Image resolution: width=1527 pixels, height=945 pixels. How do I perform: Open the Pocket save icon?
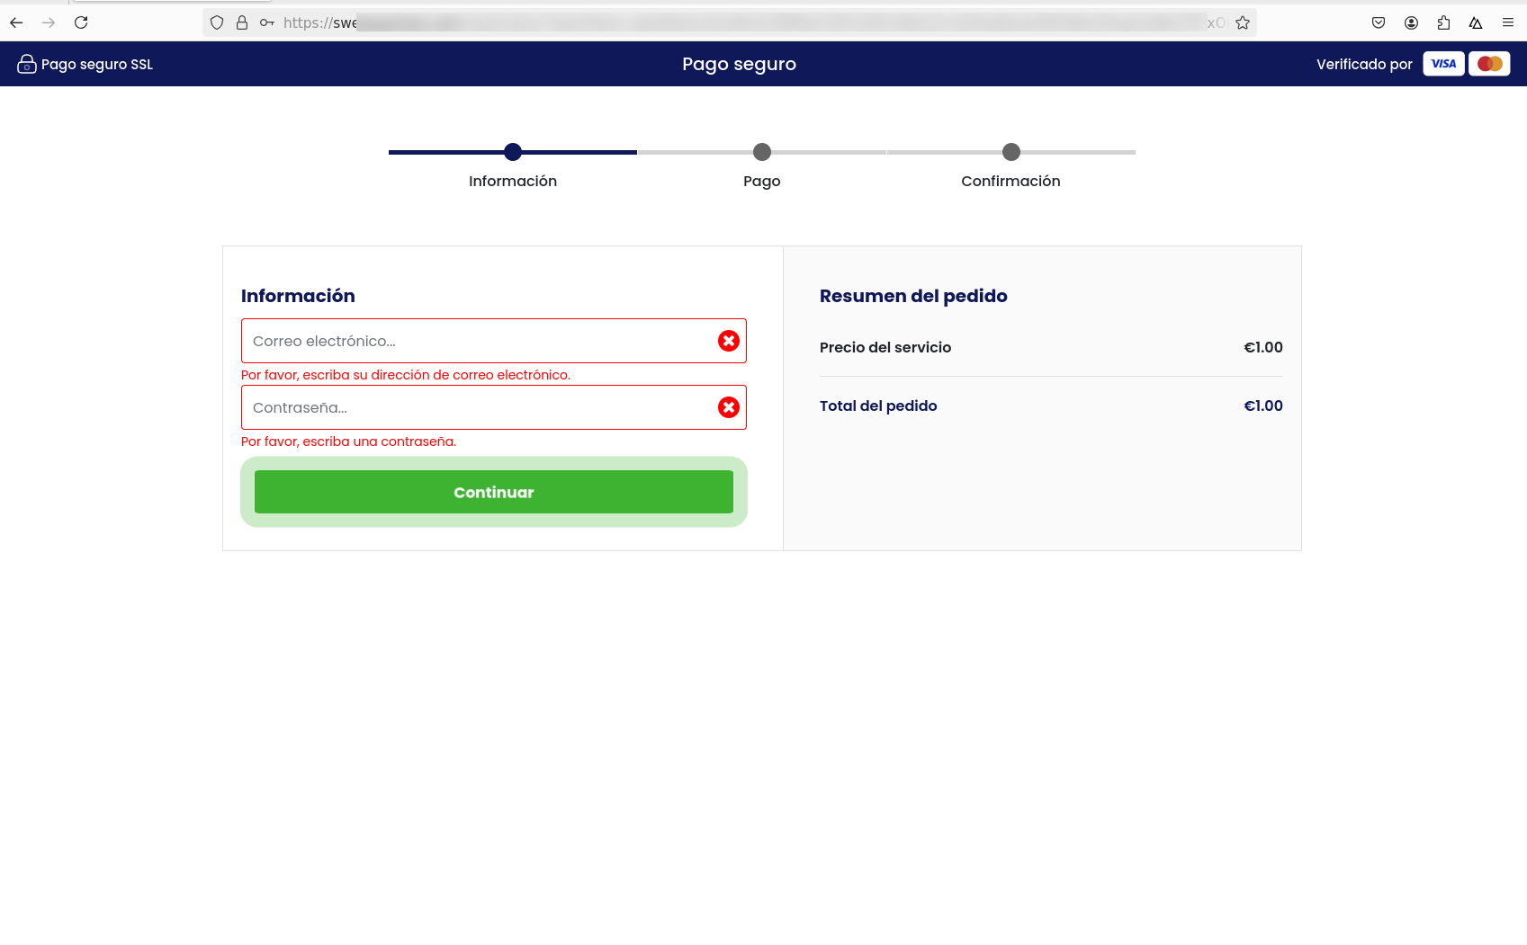[1379, 22]
